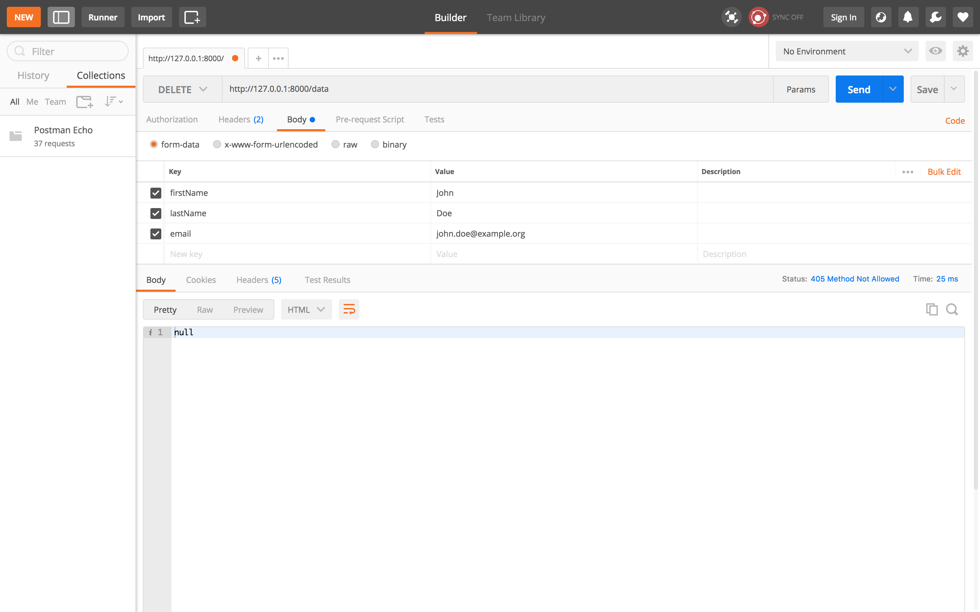Click the new window icon
This screenshot has width=980, height=612.
pos(192,17)
